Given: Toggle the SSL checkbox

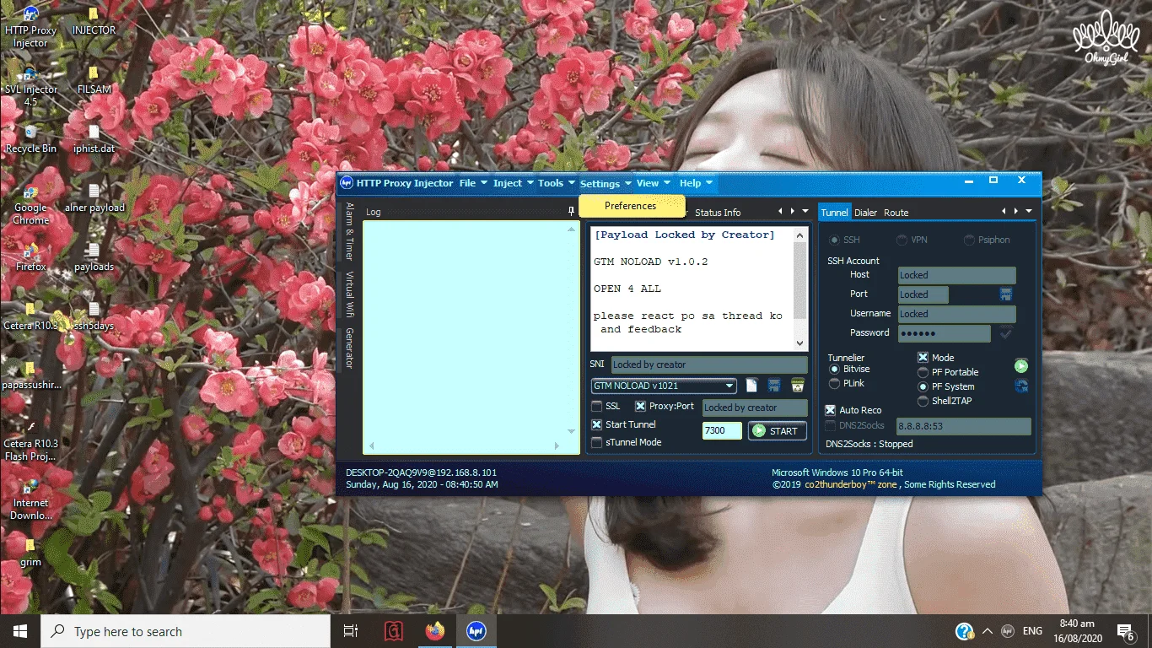Looking at the screenshot, I should [x=597, y=407].
